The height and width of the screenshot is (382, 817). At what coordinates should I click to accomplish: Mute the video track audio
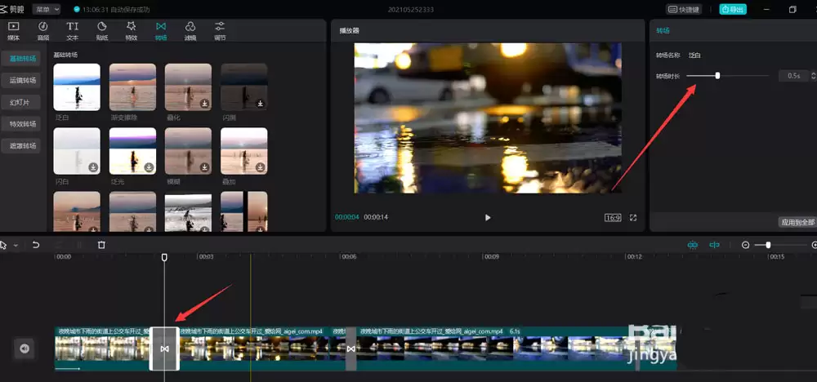(25, 349)
